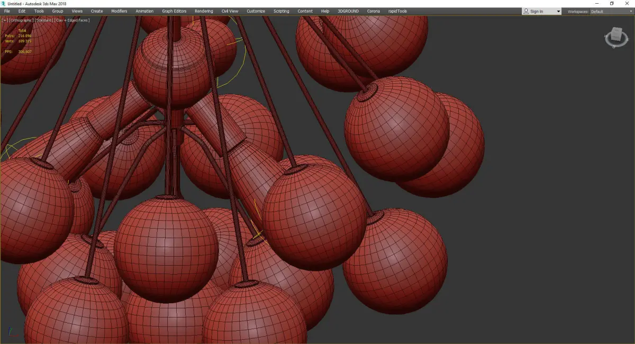Open the Tools menu
Screen dimensions: 635x344
(x=39, y=11)
